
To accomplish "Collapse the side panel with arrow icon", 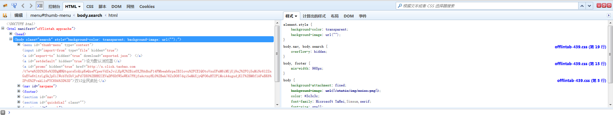I will [609, 15].
